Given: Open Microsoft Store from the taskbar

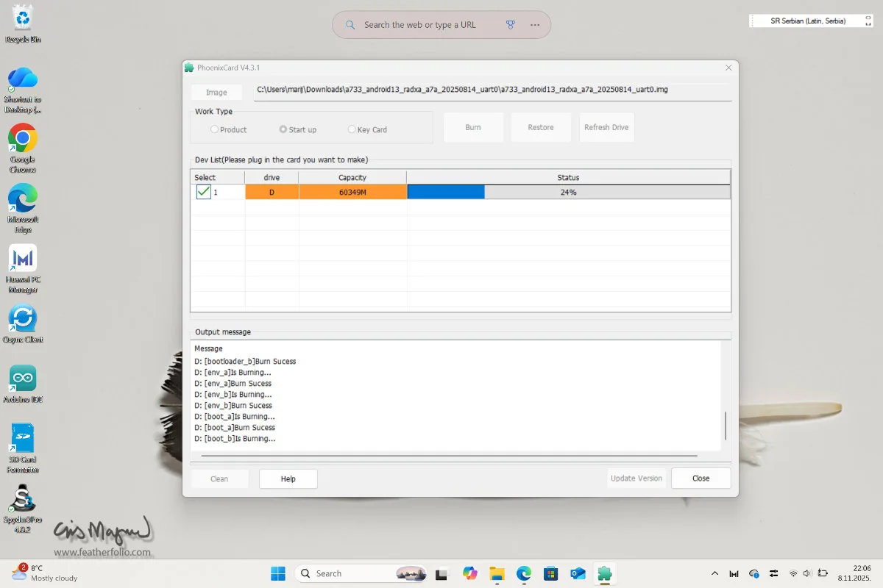Looking at the screenshot, I should tap(550, 573).
